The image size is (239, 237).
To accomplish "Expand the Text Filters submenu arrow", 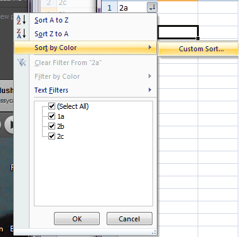I will pos(150,90).
